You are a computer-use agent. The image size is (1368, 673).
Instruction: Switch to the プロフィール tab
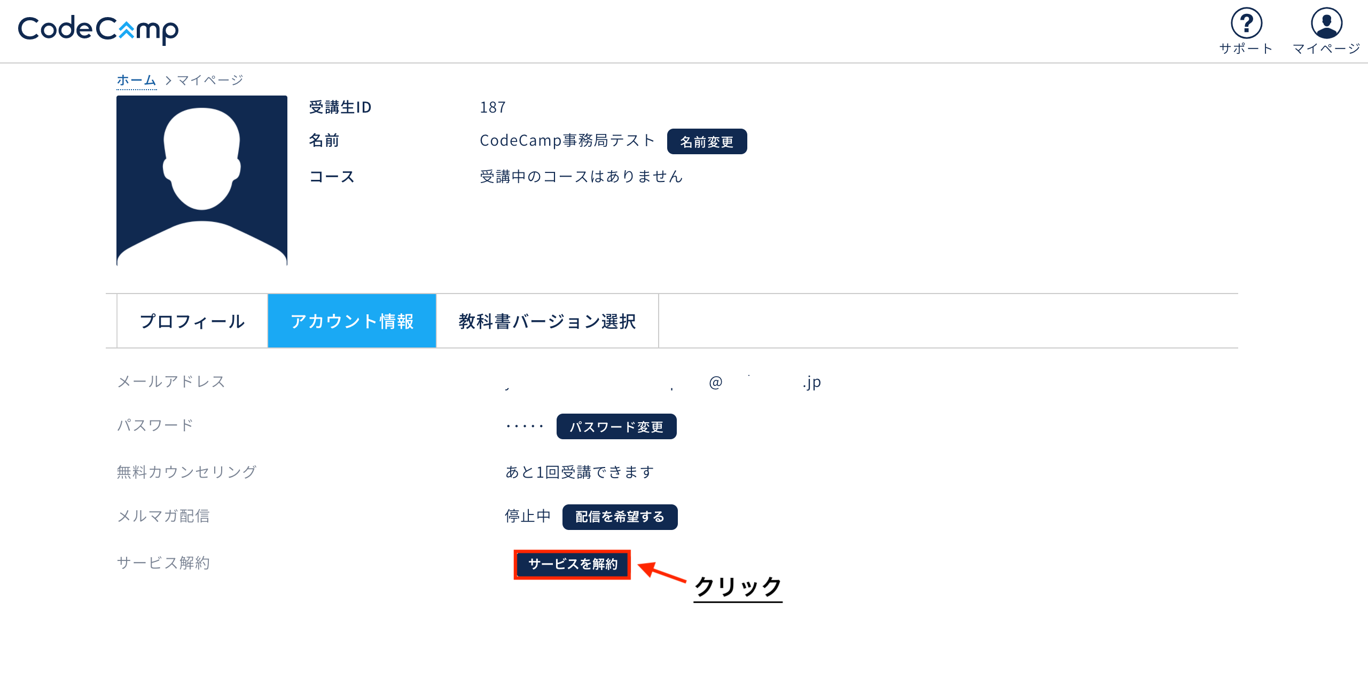192,321
